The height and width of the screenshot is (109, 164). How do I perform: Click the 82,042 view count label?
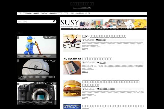click(50, 37)
